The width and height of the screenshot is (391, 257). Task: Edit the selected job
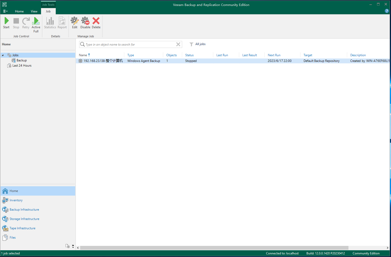pos(75,23)
